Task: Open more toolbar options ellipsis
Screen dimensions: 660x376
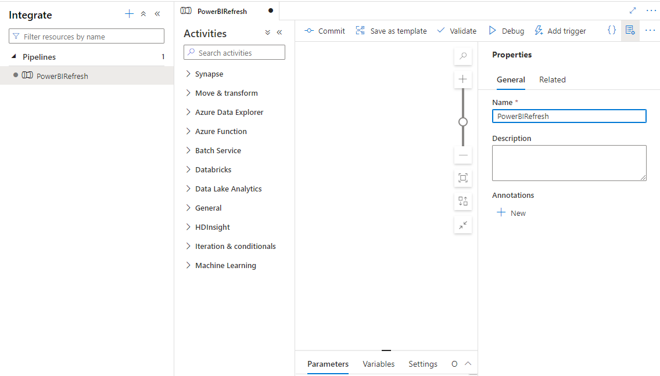Action: tap(650, 30)
